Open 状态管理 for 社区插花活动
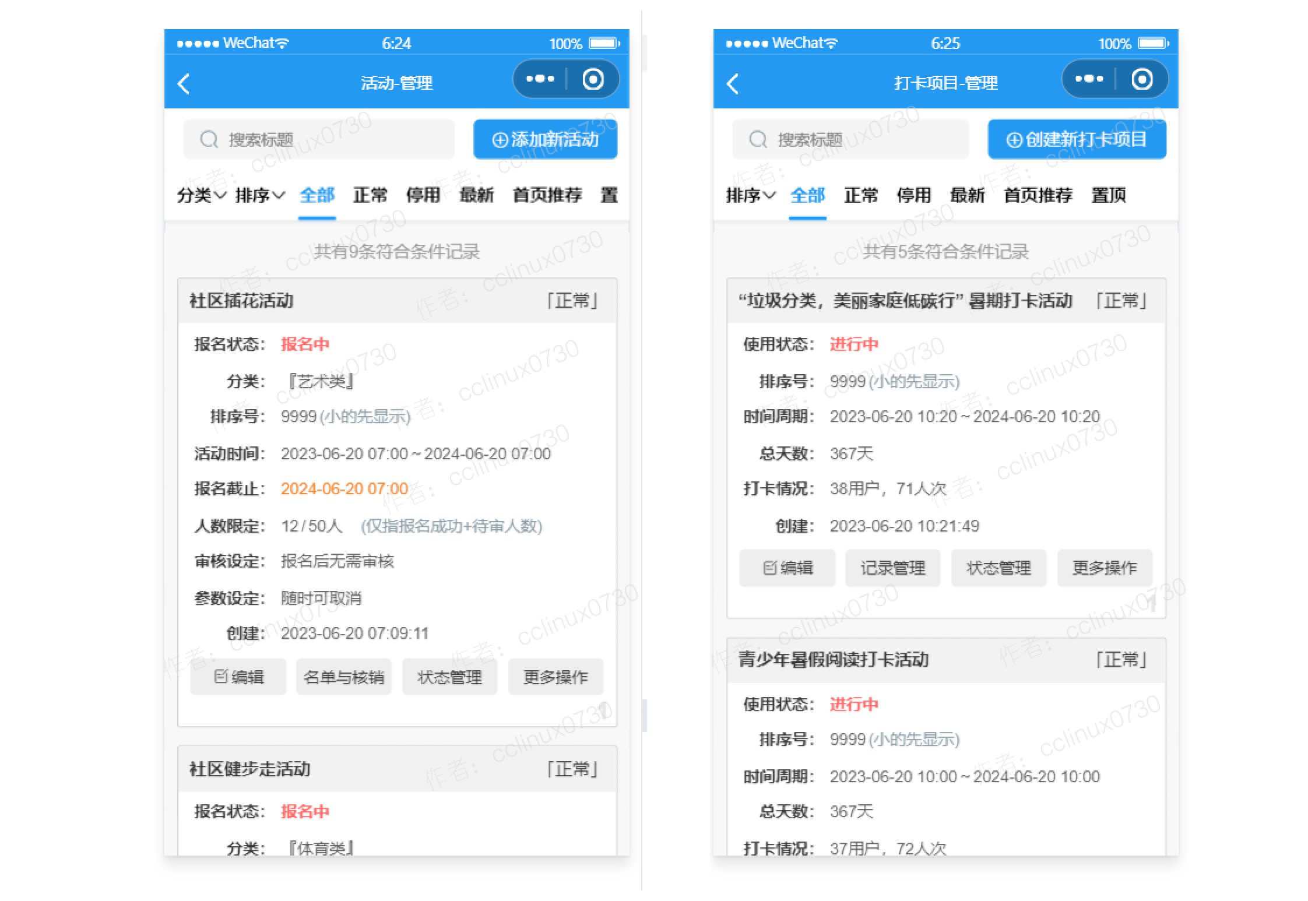The width and height of the screenshot is (1308, 901). 450,677
